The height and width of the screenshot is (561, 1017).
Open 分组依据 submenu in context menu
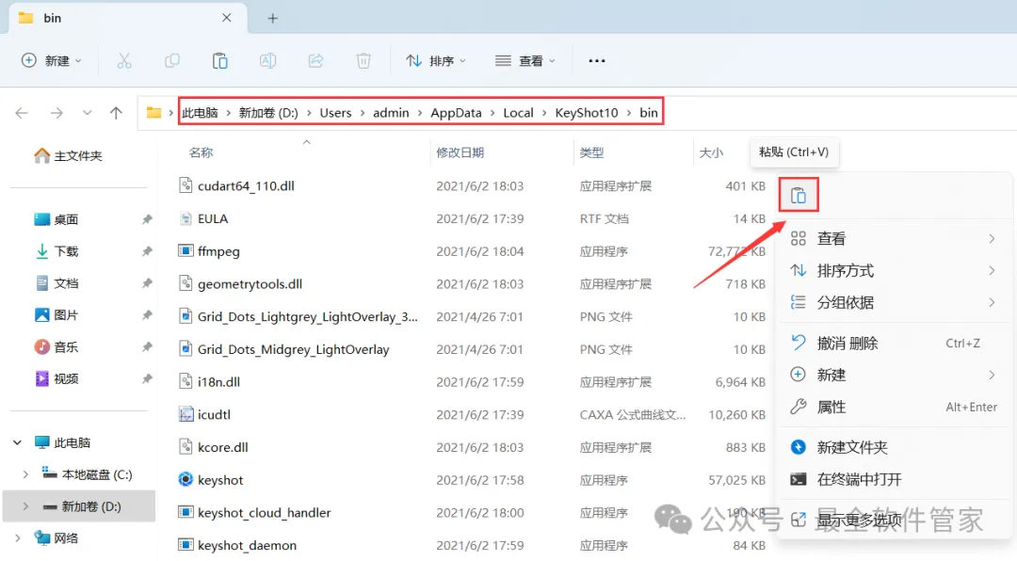coord(893,302)
